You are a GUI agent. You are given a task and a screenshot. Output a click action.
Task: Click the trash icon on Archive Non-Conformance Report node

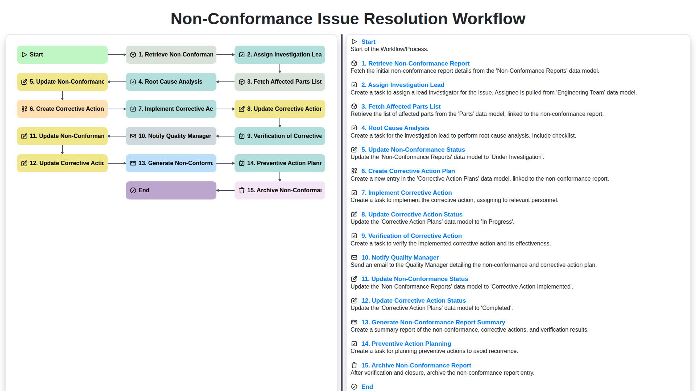click(x=242, y=190)
